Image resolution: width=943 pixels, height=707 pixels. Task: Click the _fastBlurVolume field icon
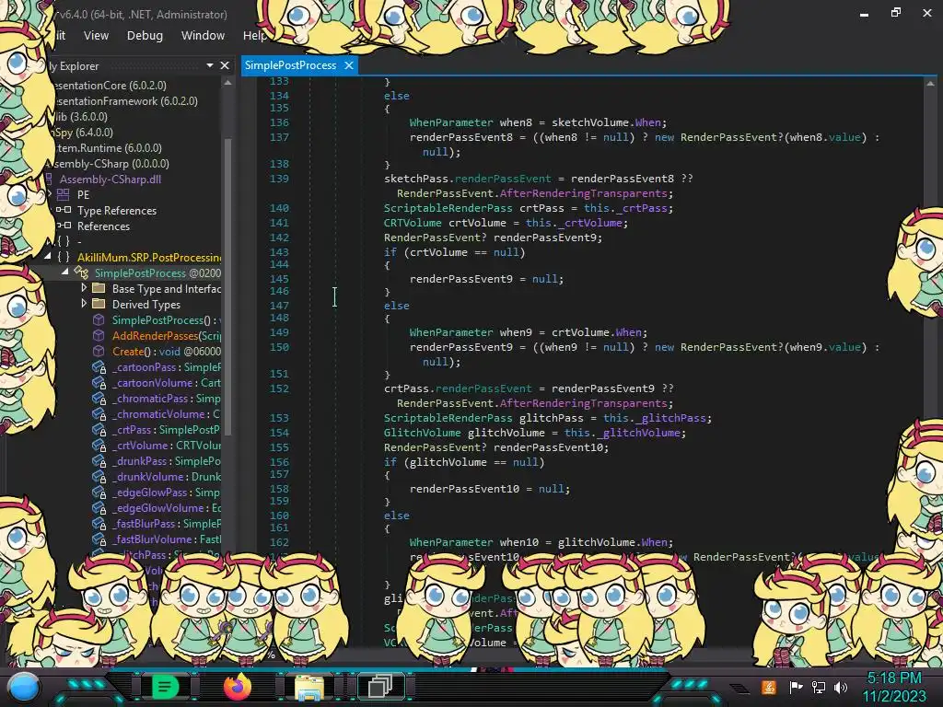99,539
